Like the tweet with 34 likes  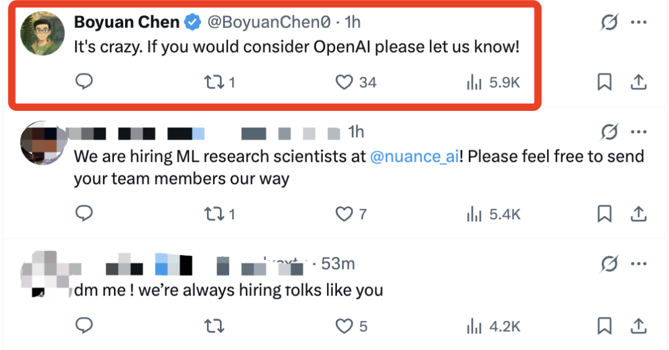pyautogui.click(x=344, y=82)
